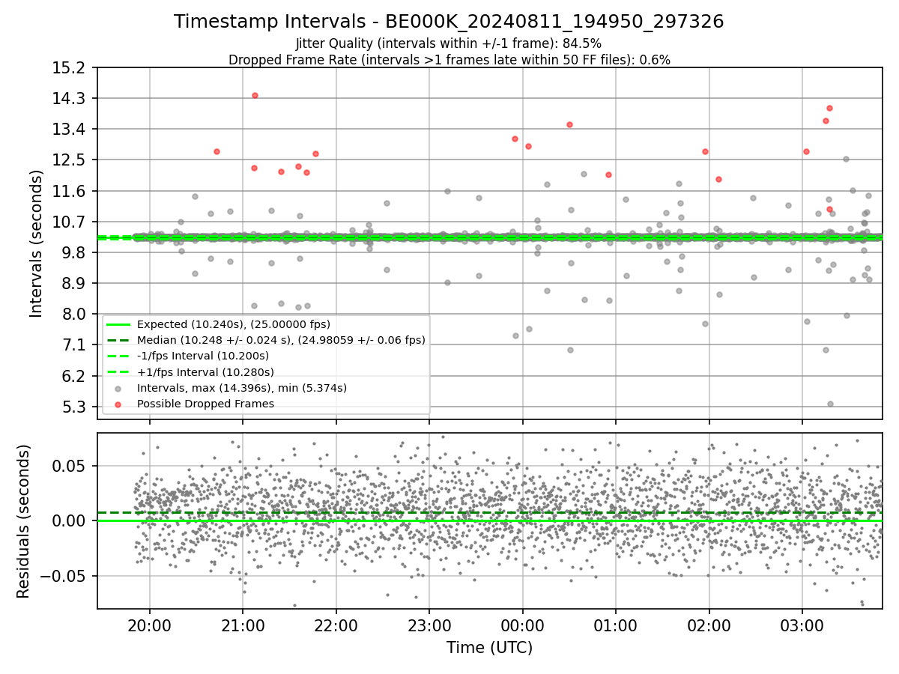This screenshot has width=899, height=674.
Task: Click the red dropped-frame point at 13.5s near 00:30
Action: click(x=569, y=124)
